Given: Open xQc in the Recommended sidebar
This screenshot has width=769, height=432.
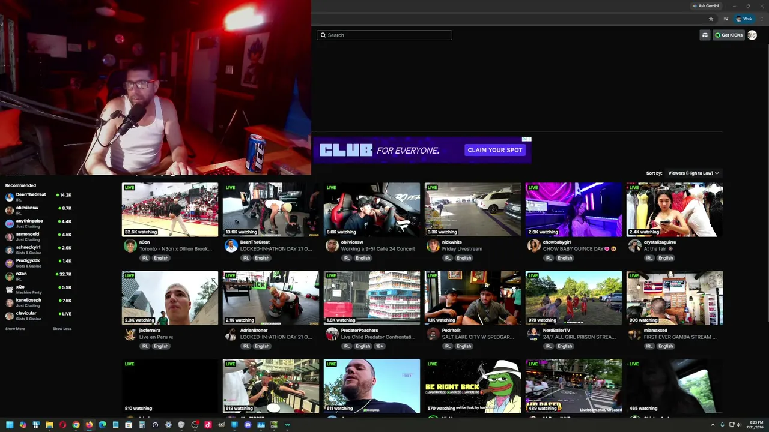Looking at the screenshot, I should (x=38, y=289).
